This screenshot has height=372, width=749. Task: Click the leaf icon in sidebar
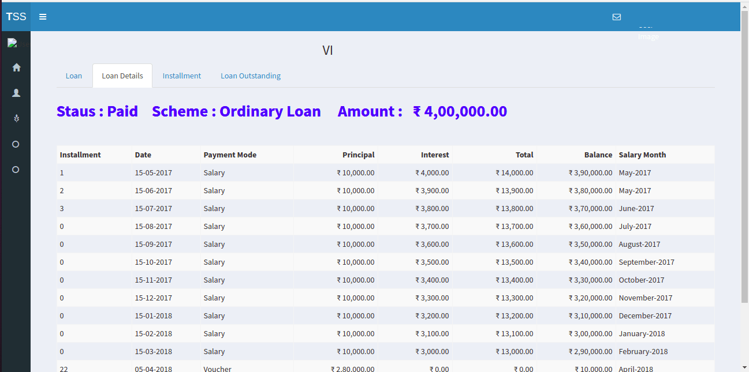pos(16,118)
